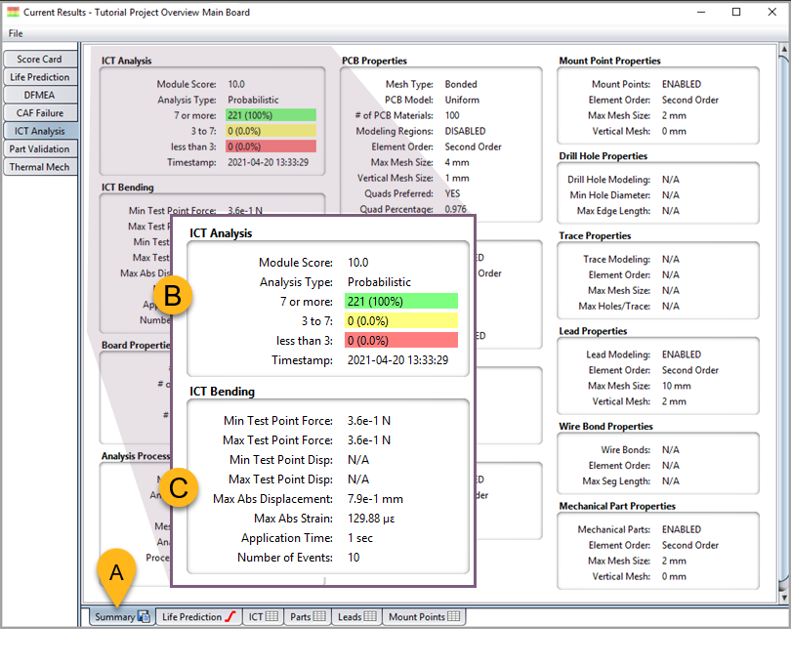Click the table icon on the Leads tab
Image resolution: width=791 pixels, height=667 pixels.
(x=369, y=617)
